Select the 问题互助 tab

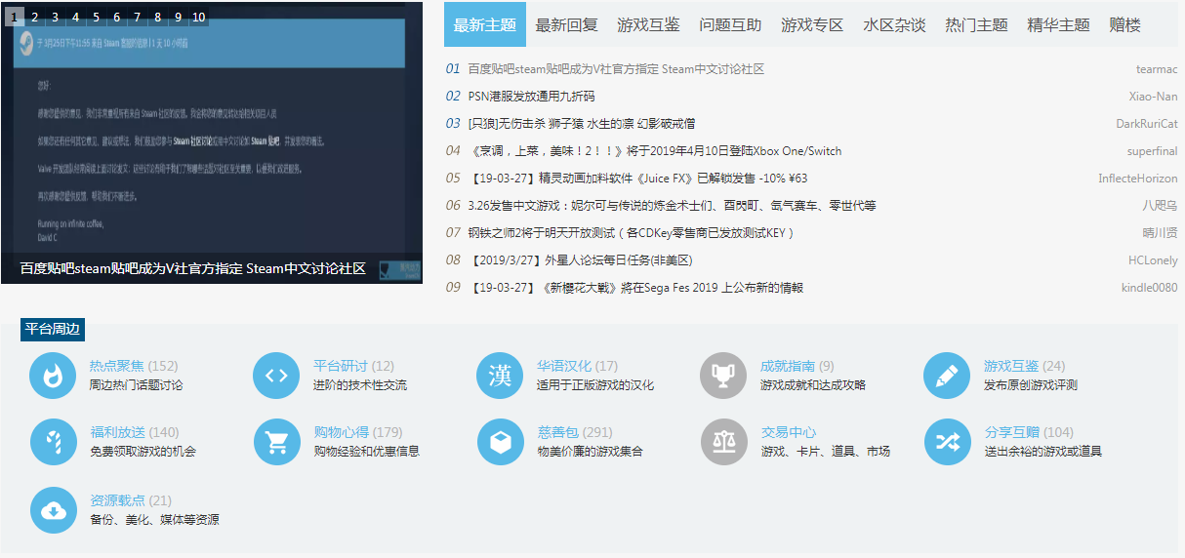pos(731,24)
